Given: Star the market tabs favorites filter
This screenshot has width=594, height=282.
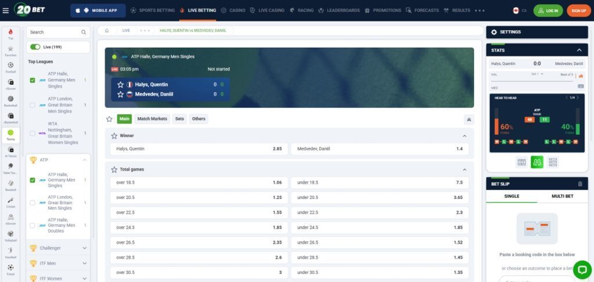Looking at the screenshot, I should coord(110,119).
